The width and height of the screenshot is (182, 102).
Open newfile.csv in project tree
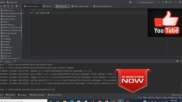coord(6,50)
